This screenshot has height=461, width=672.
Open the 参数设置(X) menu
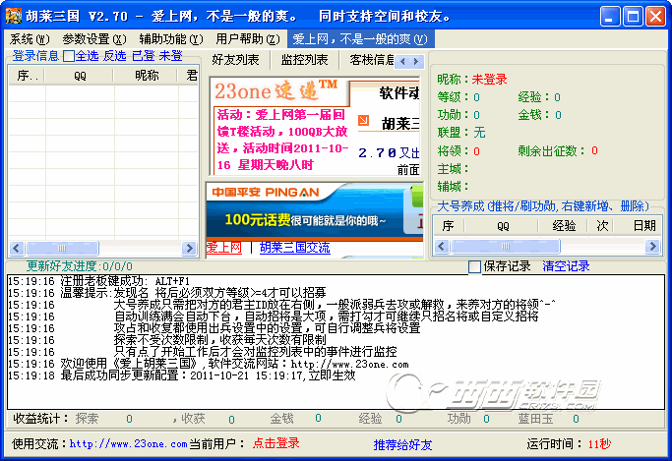(94, 39)
